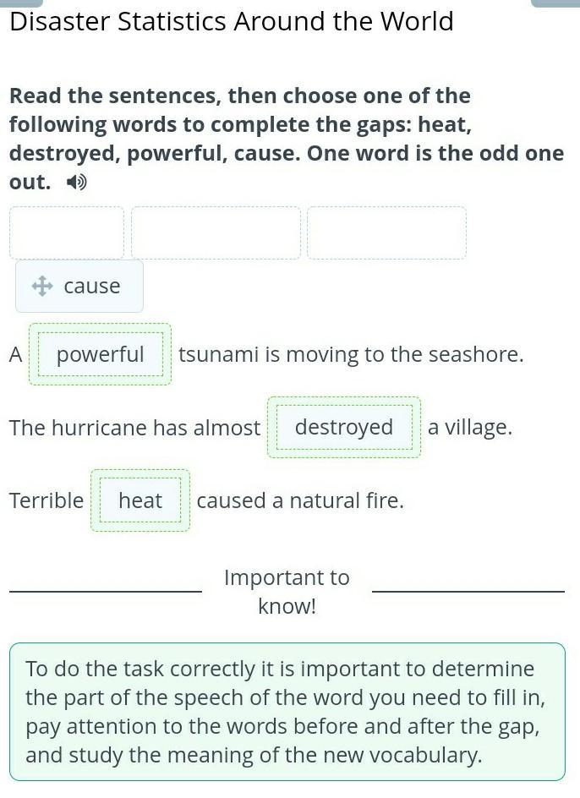Click the gray button at top left corner

(x=21, y=3)
